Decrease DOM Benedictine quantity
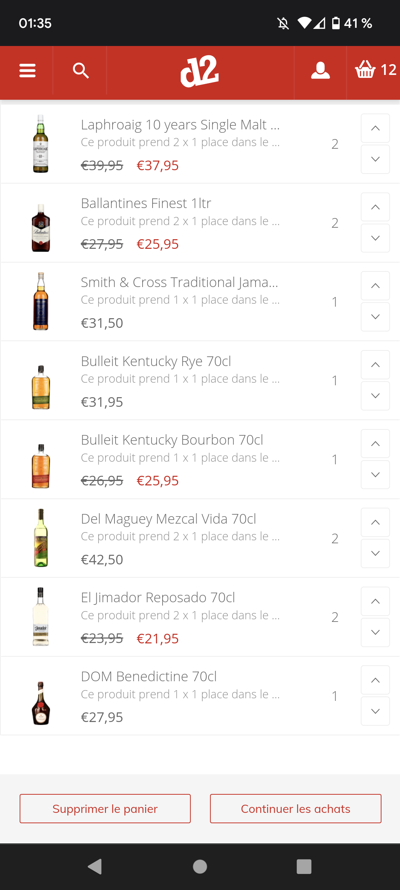The image size is (400, 890). click(375, 711)
